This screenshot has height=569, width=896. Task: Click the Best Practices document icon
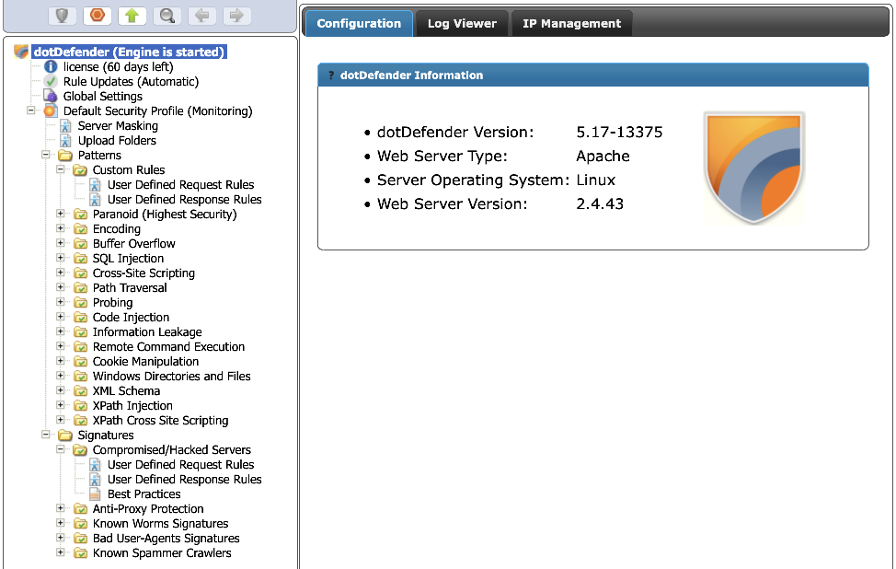point(95,494)
